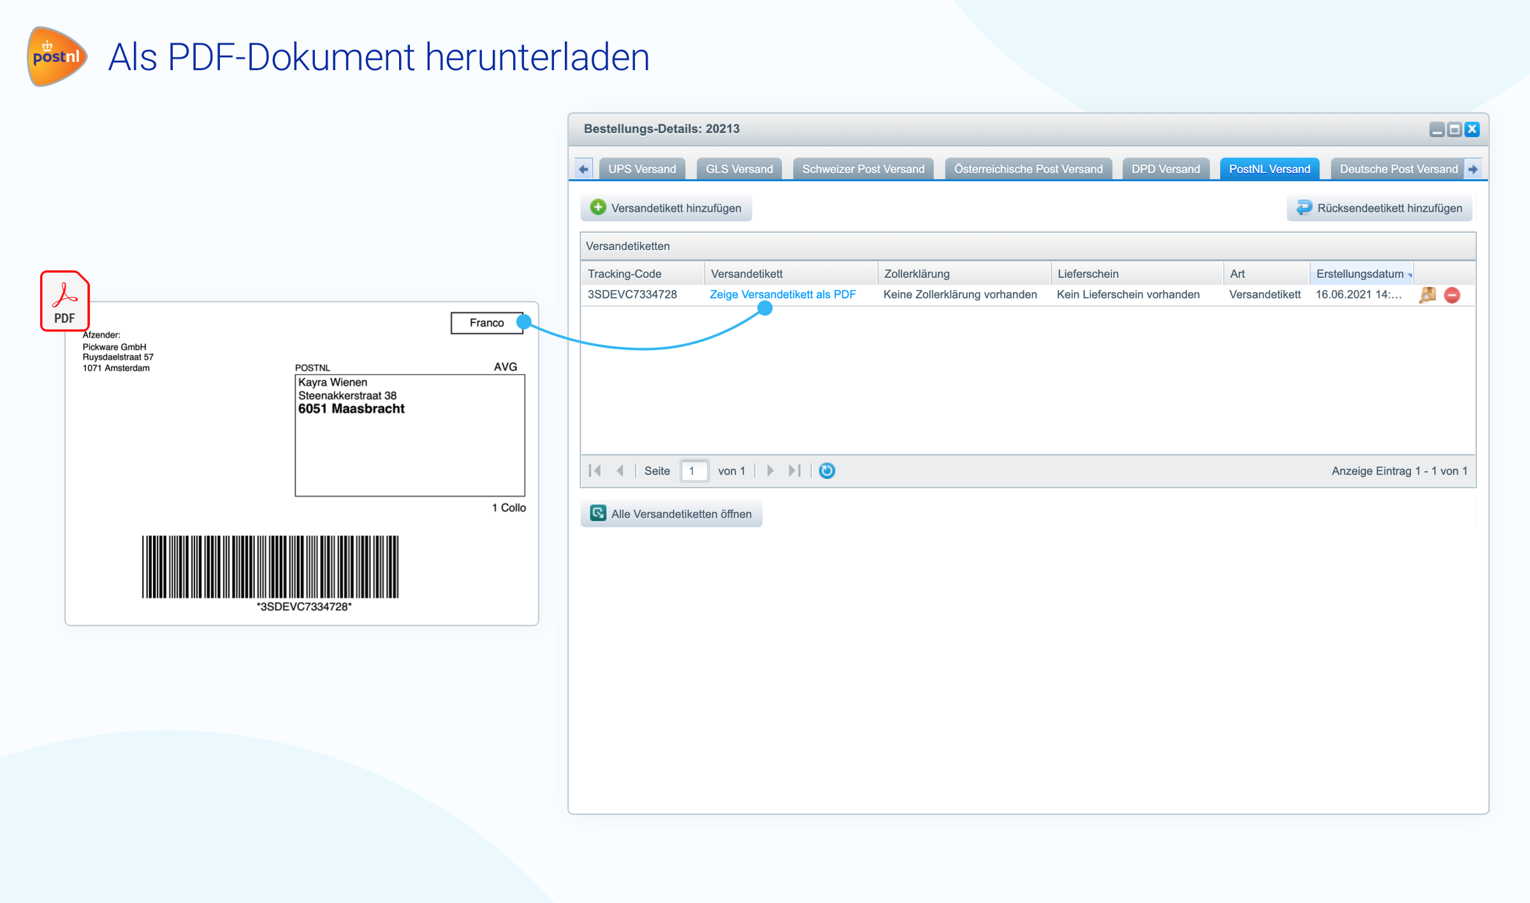Click the Versandetikett value in Art column

(x=1265, y=295)
